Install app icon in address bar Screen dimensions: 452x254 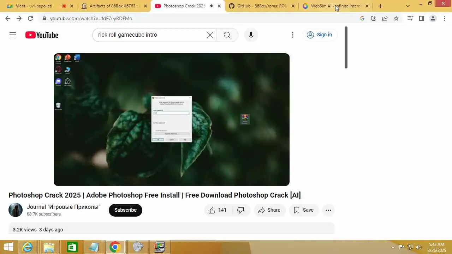click(374, 18)
